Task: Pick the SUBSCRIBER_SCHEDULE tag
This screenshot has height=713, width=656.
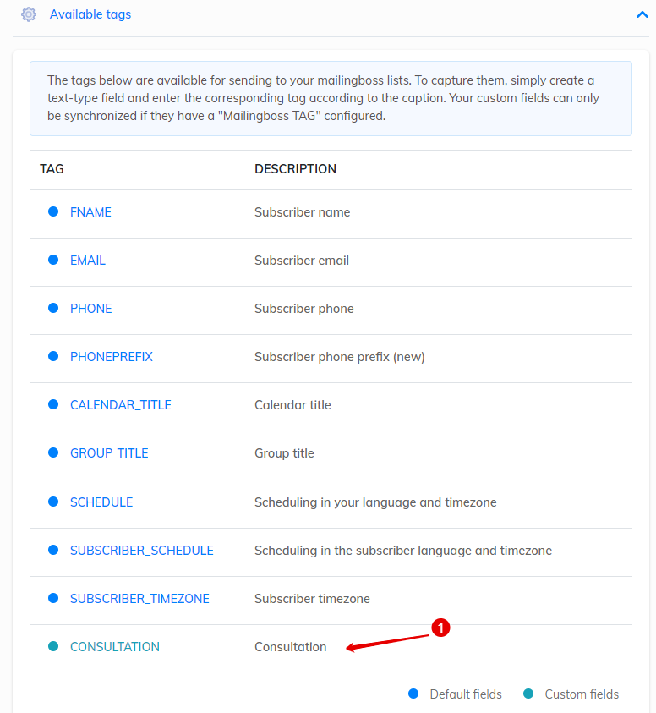Action: point(142,551)
